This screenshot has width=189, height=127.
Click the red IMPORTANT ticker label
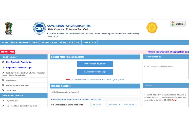[x=8, y=52]
